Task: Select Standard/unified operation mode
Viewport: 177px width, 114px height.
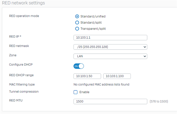Action: click(x=77, y=16)
